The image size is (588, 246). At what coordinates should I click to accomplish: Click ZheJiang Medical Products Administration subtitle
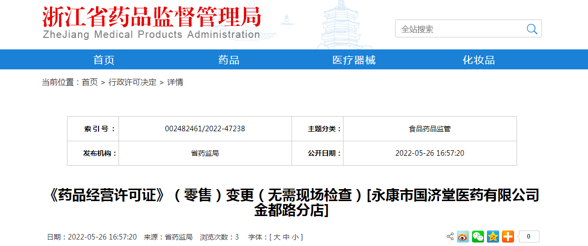click(151, 35)
